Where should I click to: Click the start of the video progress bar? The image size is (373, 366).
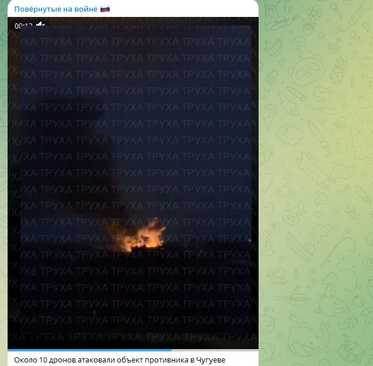(9, 350)
